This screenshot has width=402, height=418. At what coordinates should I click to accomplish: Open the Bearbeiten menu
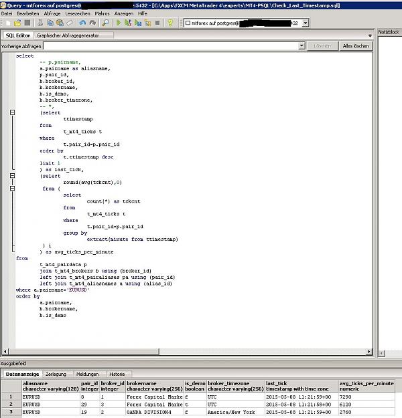[x=28, y=13]
